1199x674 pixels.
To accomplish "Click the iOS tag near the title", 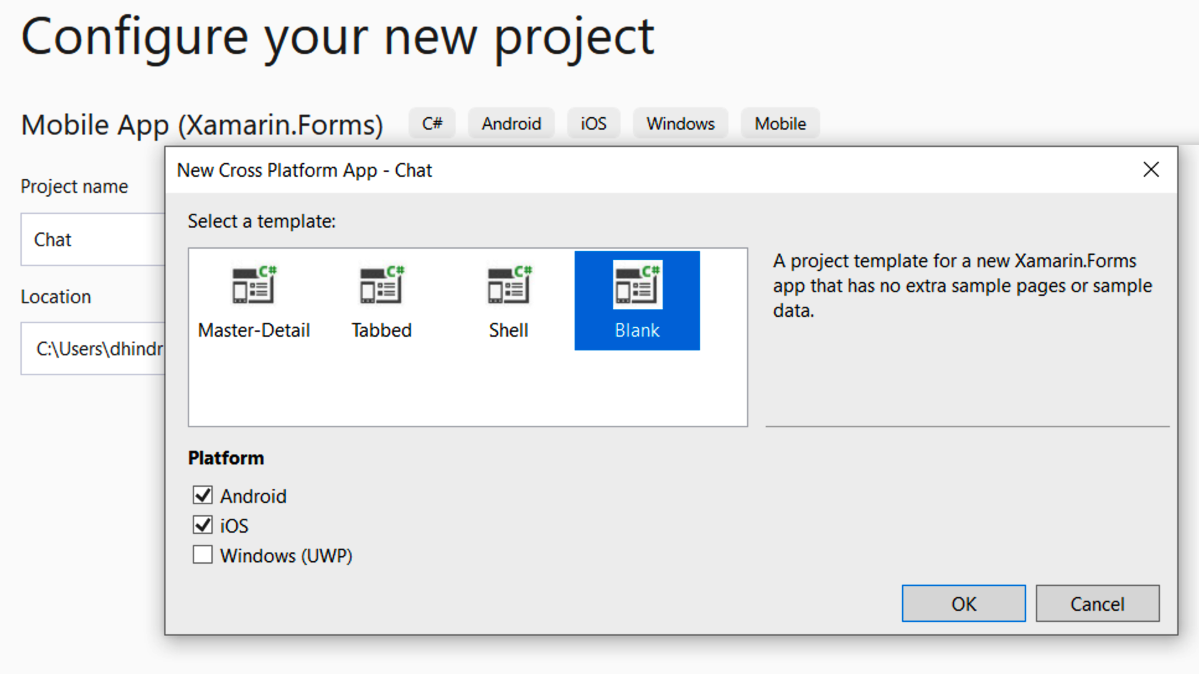I will (x=593, y=123).
